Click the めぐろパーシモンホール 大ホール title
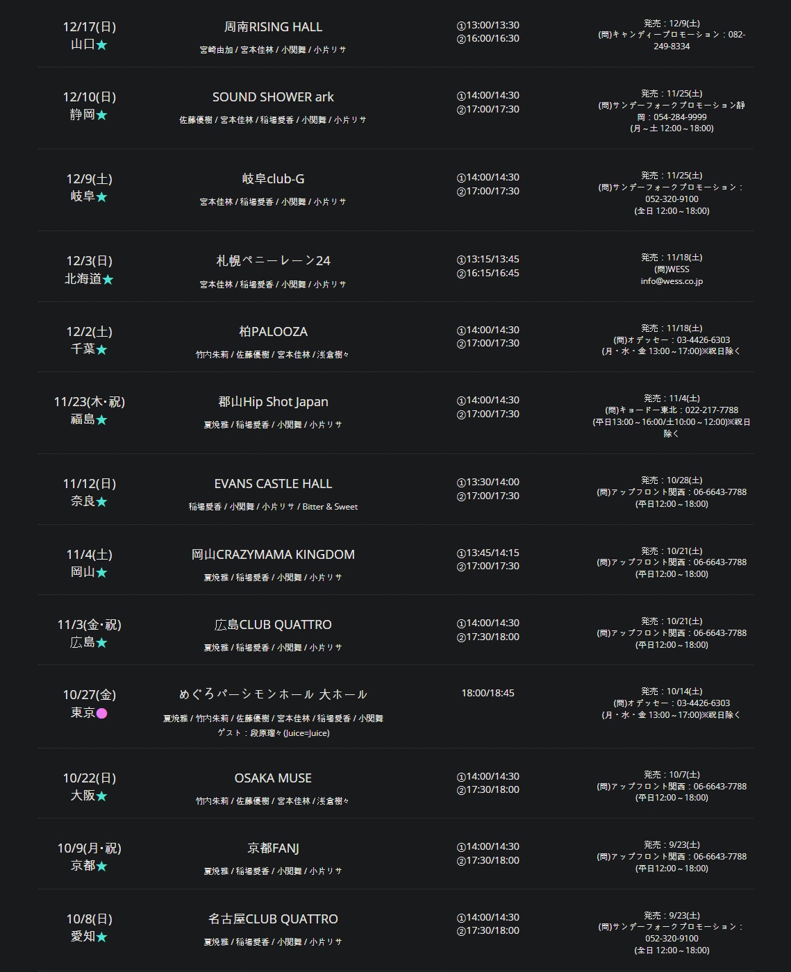The image size is (791, 972). click(x=273, y=694)
